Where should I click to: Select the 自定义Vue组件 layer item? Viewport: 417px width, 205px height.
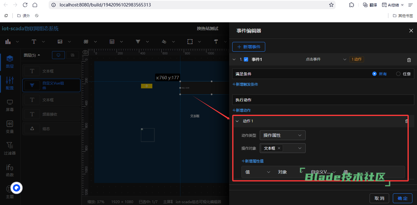point(51,85)
